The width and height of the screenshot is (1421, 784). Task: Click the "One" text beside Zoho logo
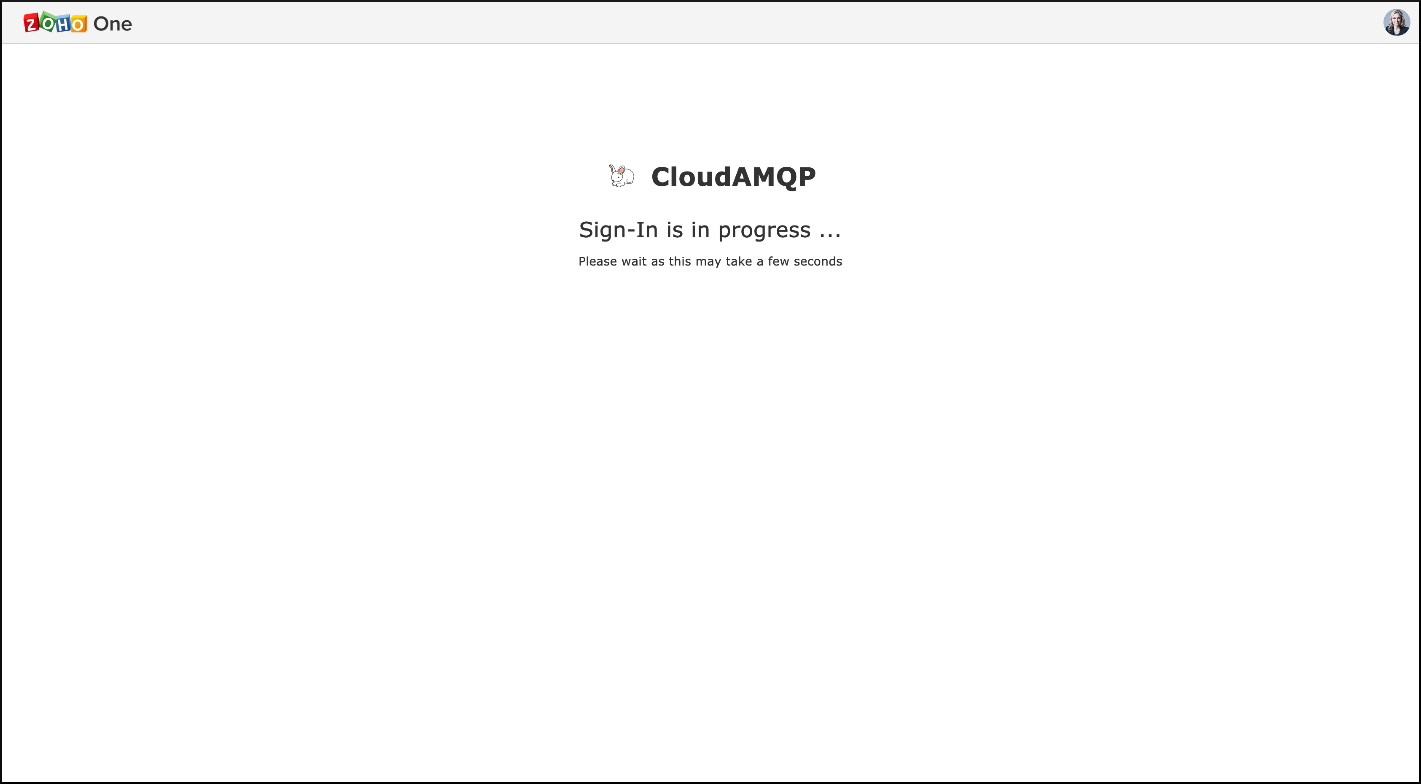click(x=113, y=24)
